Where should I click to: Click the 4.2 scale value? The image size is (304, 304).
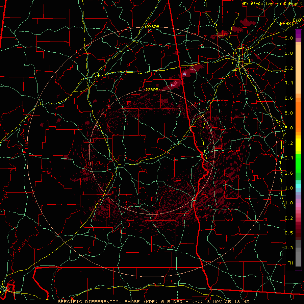point(289,143)
